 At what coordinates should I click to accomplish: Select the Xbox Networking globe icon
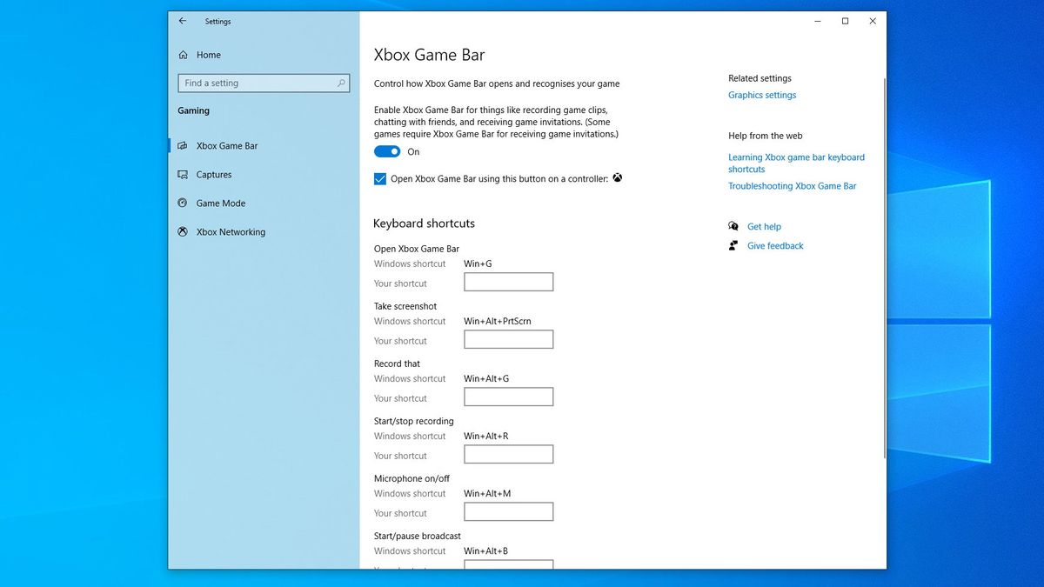(182, 231)
